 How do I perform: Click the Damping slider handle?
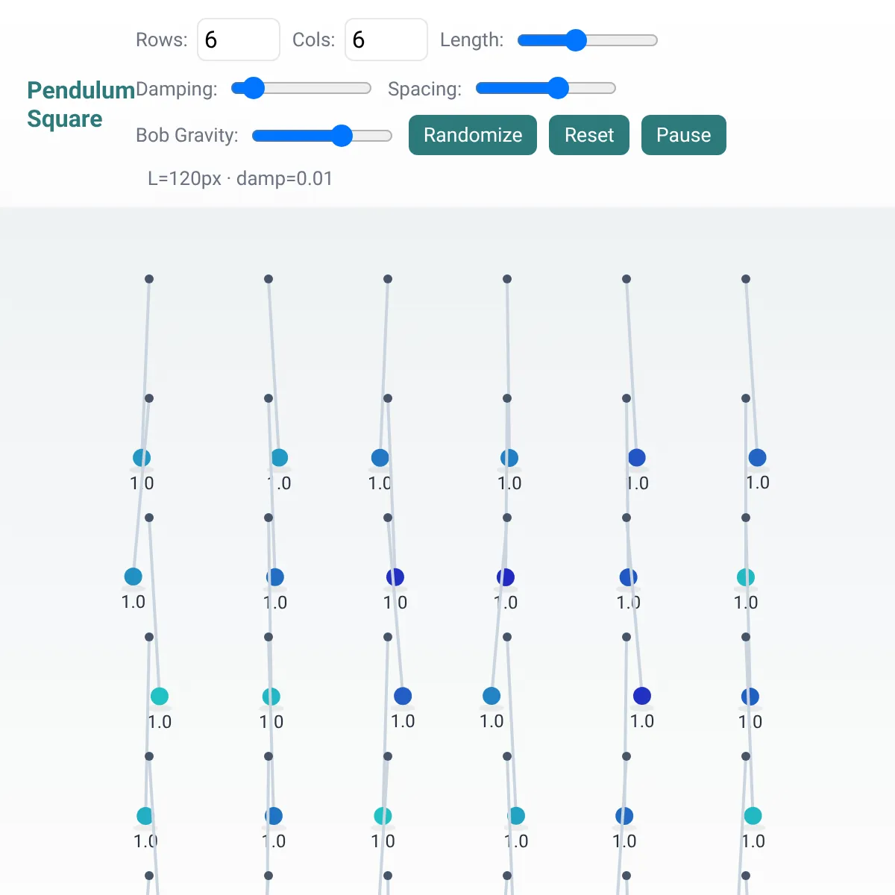(254, 88)
